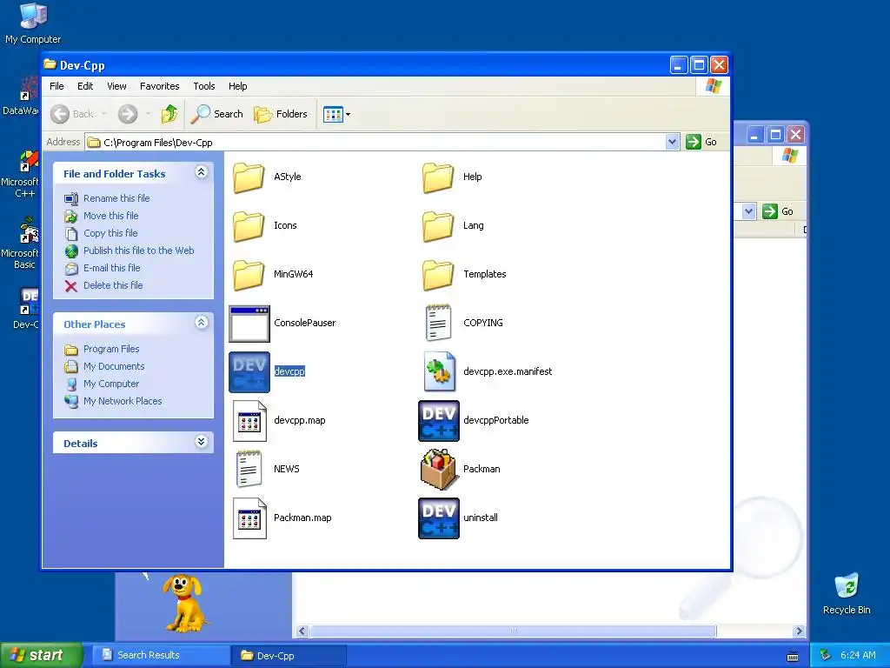The image size is (890, 668).
Task: Toggle the Folders pane
Action: [281, 114]
